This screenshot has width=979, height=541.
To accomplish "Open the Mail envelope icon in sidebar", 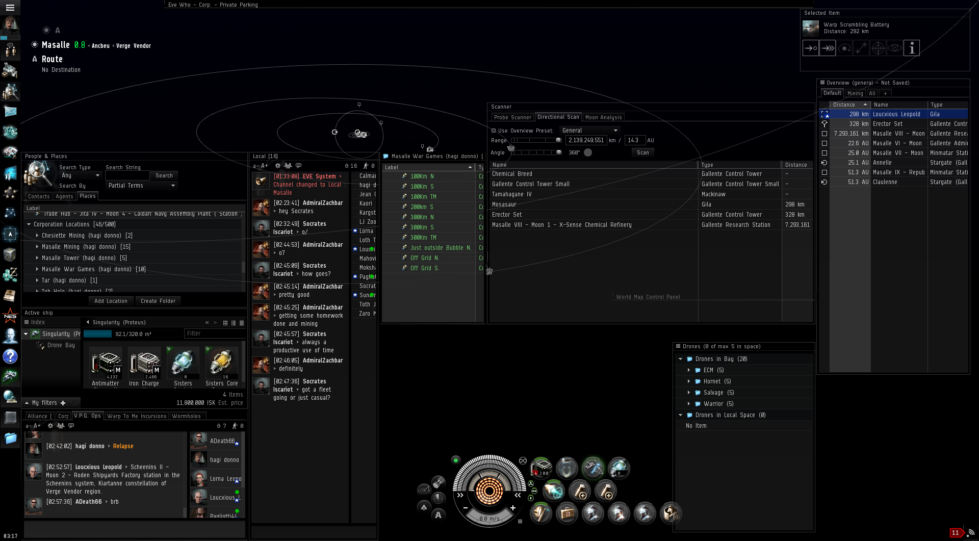I will coord(10,111).
